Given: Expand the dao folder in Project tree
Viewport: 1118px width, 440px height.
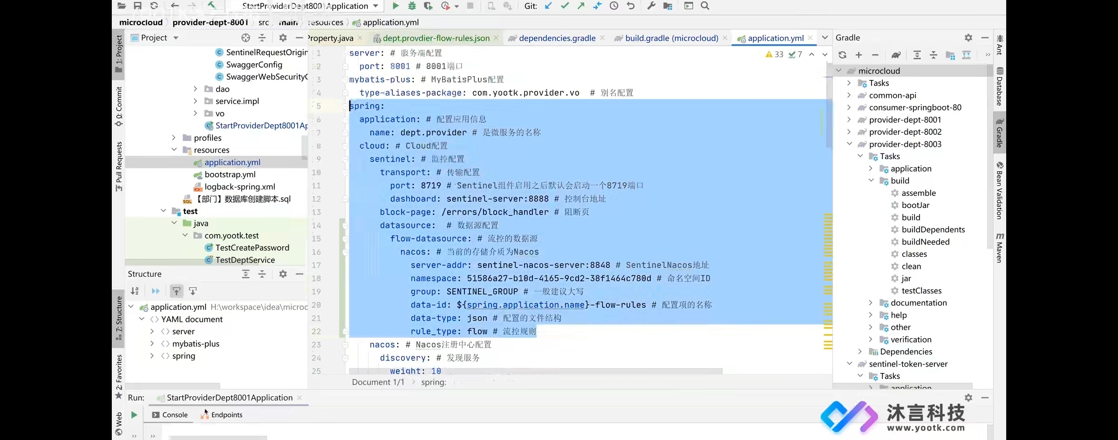Looking at the screenshot, I should click(195, 89).
